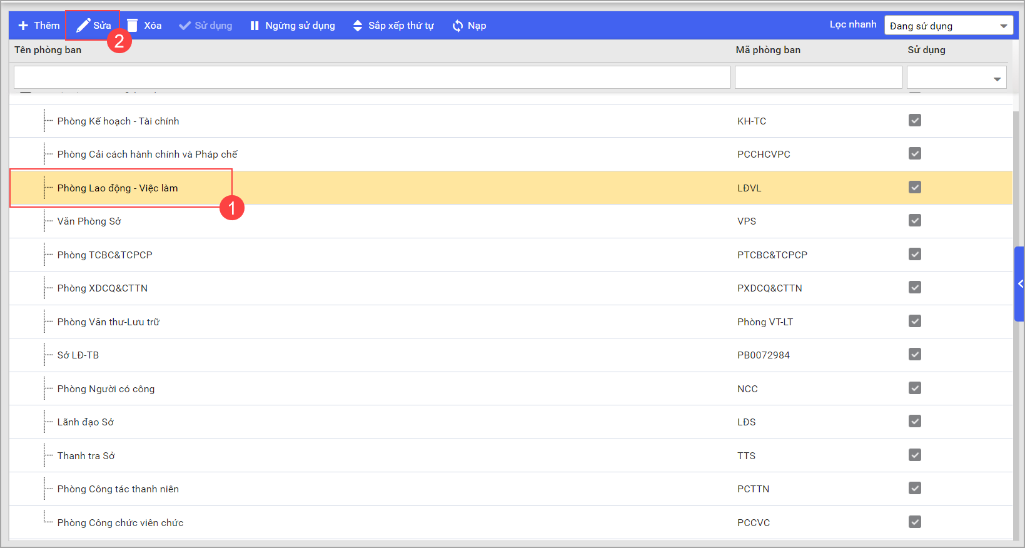Sort by Mã phòng ban column header

[768, 50]
